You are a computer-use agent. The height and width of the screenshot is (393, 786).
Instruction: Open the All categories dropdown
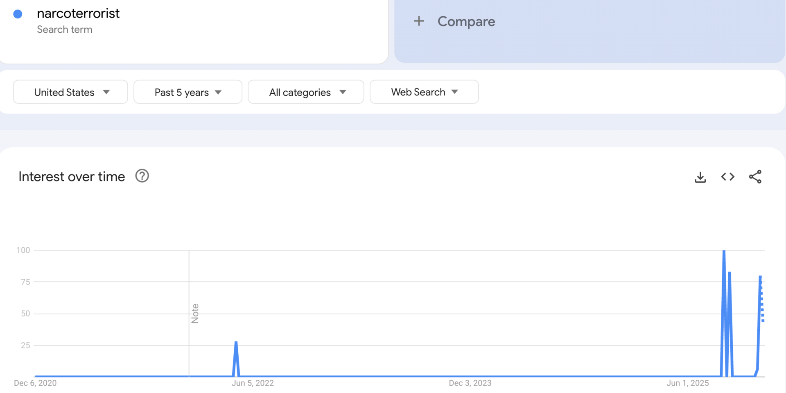[306, 92]
